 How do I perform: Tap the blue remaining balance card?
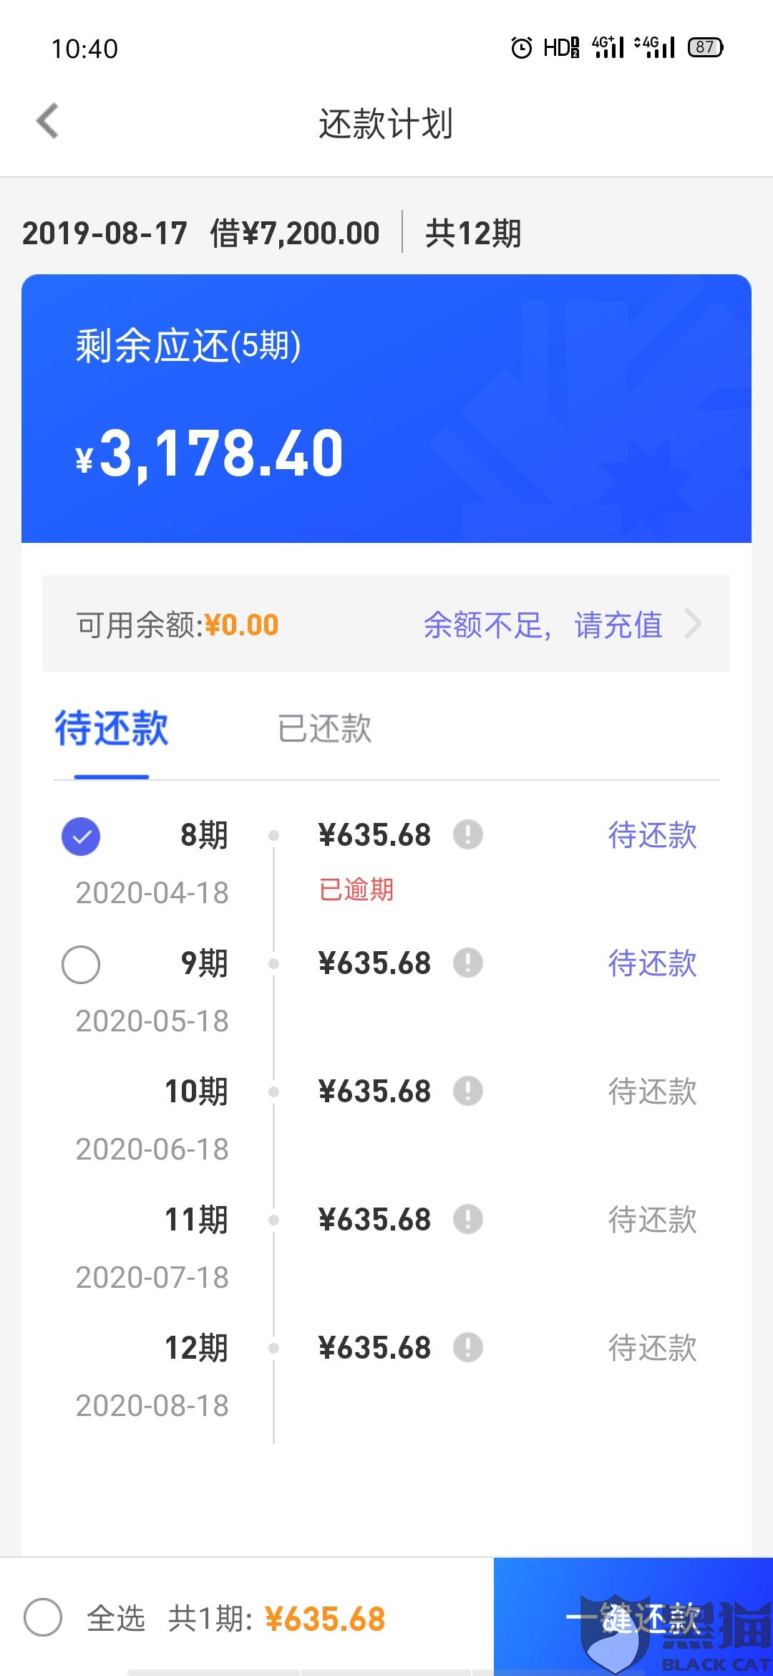pyautogui.click(x=386, y=408)
